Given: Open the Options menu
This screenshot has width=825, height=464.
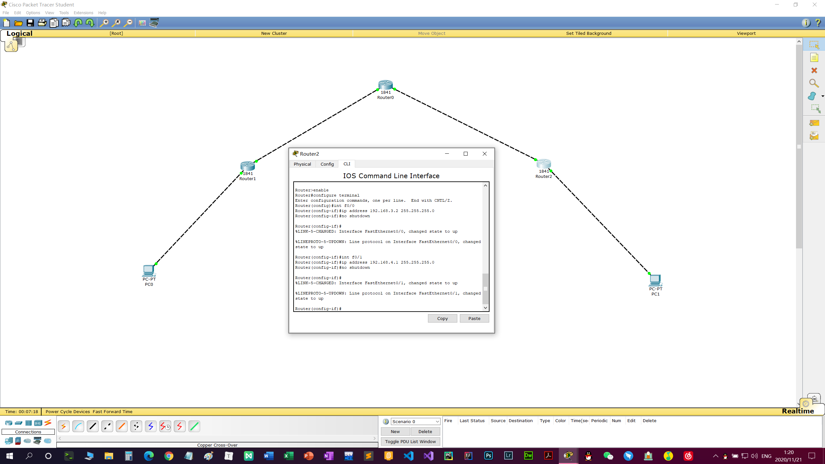Looking at the screenshot, I should pos(33,13).
